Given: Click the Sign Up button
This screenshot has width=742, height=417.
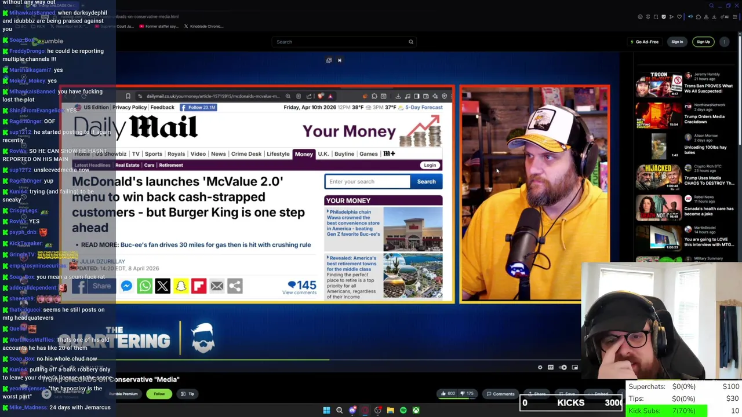Looking at the screenshot, I should 703,42.
